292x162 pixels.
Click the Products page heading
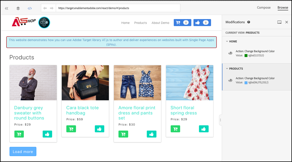[22, 57]
